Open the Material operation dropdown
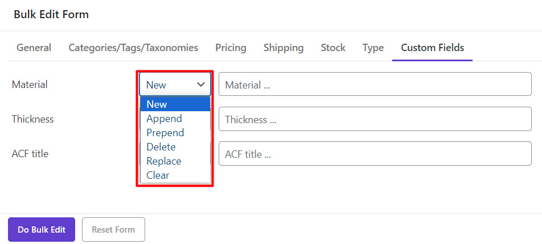This screenshot has height=244, width=542. pos(175,85)
